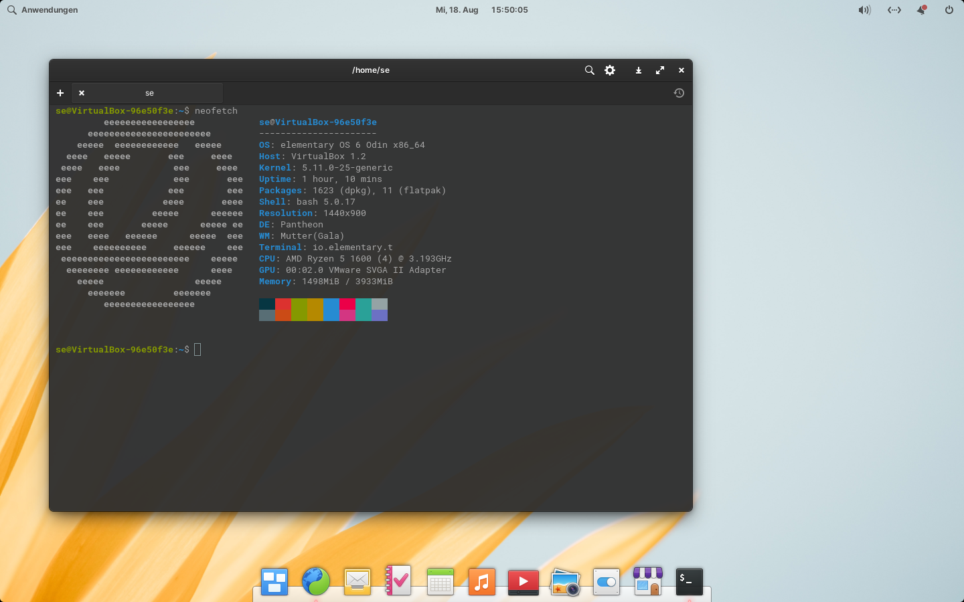Click the 'bash 5.0.17' Shell value

click(x=326, y=202)
